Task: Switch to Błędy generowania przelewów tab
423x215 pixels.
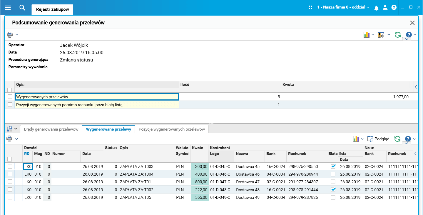Action: coord(51,129)
